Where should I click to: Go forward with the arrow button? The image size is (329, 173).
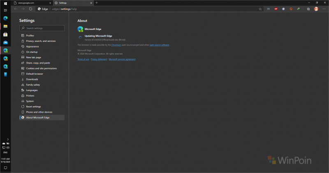(23, 9)
